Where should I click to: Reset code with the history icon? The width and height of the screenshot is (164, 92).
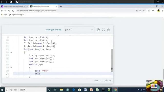(x=98, y=30)
